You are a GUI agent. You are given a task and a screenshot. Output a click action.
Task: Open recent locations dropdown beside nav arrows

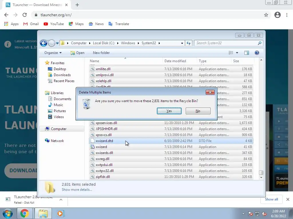point(57,43)
